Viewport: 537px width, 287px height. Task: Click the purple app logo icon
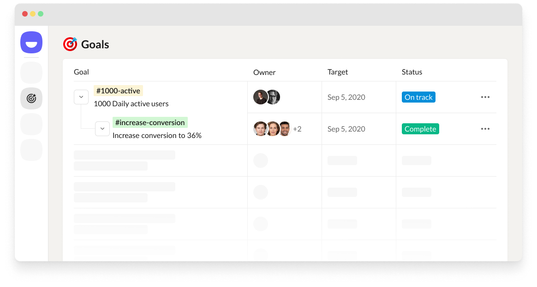[x=31, y=42]
